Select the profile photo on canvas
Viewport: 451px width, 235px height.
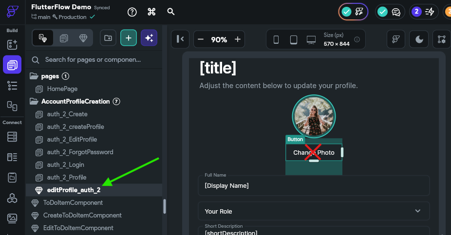pos(314,116)
